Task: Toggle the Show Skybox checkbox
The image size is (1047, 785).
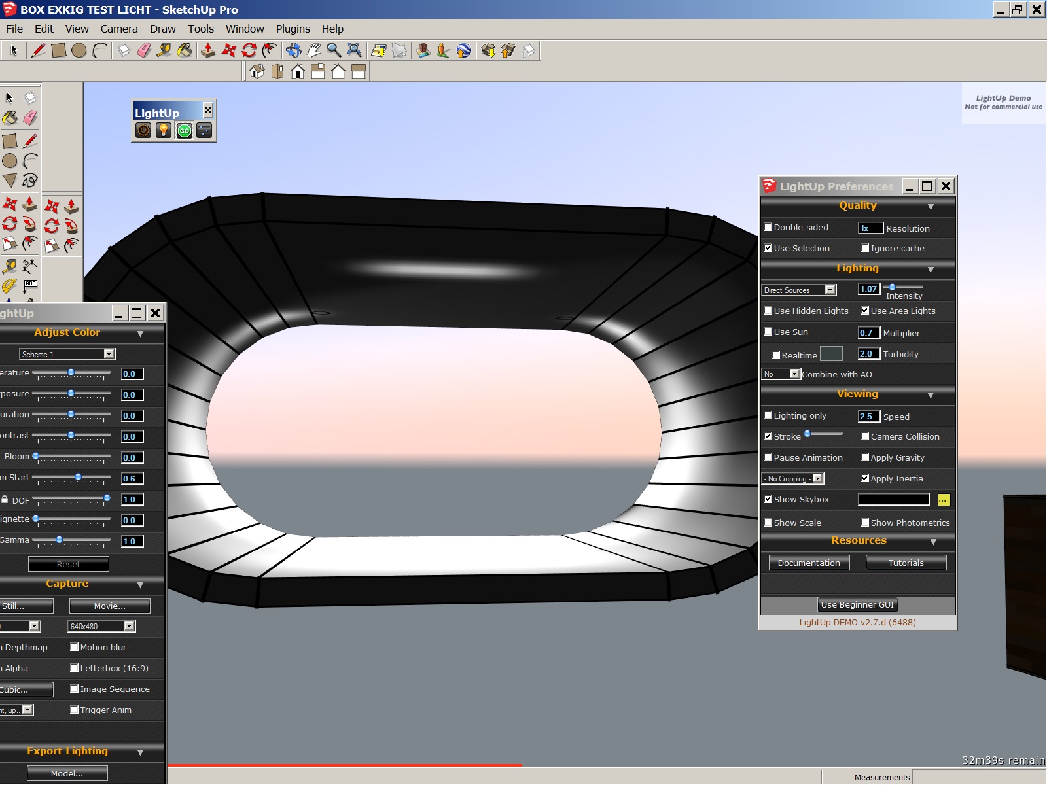Action: coord(768,499)
